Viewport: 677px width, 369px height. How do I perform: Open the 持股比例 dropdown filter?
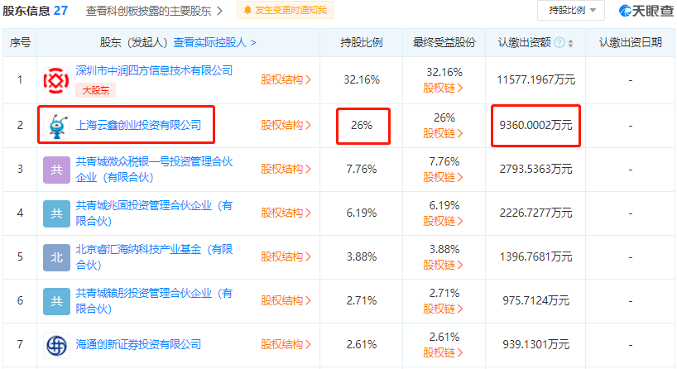571,10
